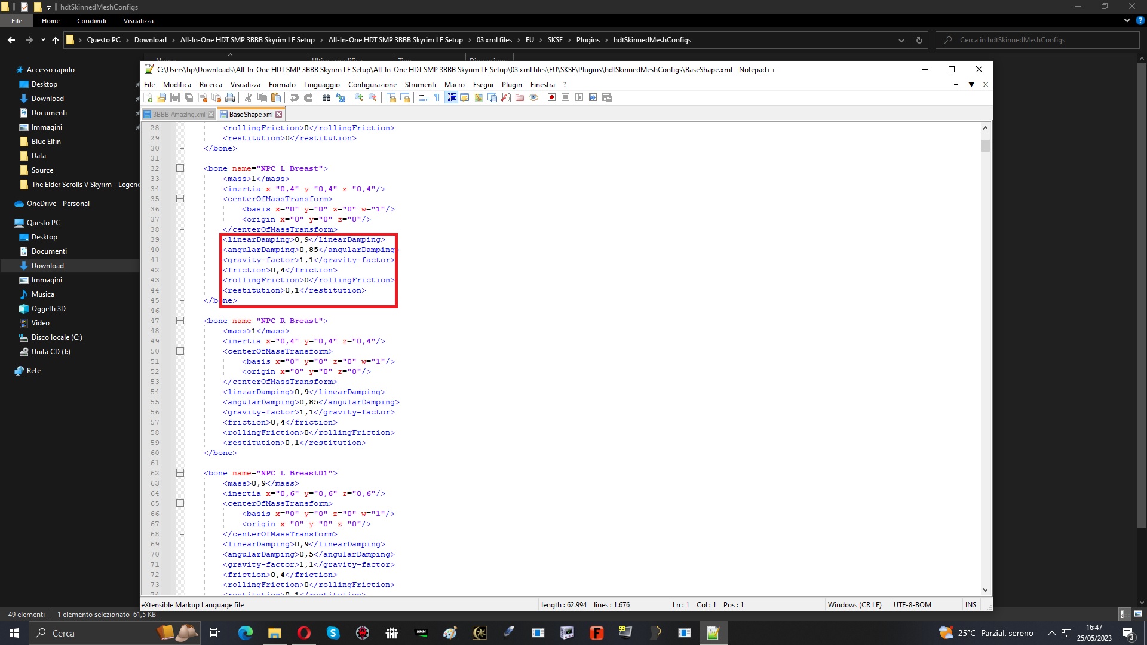
Task: Collapse centerOfMassTransform fold at line 35
Action: [x=180, y=199]
